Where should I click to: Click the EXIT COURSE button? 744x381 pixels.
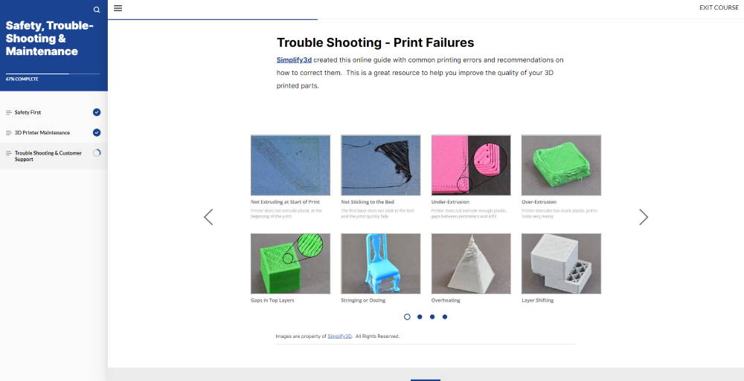pos(719,7)
